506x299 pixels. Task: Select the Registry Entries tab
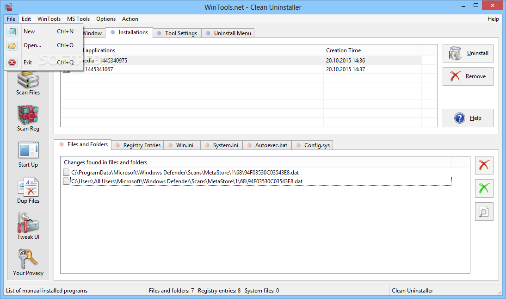pyautogui.click(x=137, y=145)
